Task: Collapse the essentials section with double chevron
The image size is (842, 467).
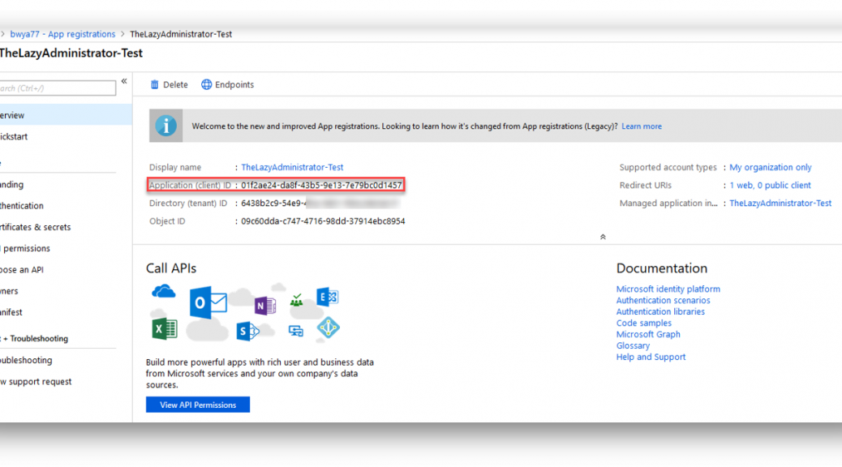Action: click(603, 237)
